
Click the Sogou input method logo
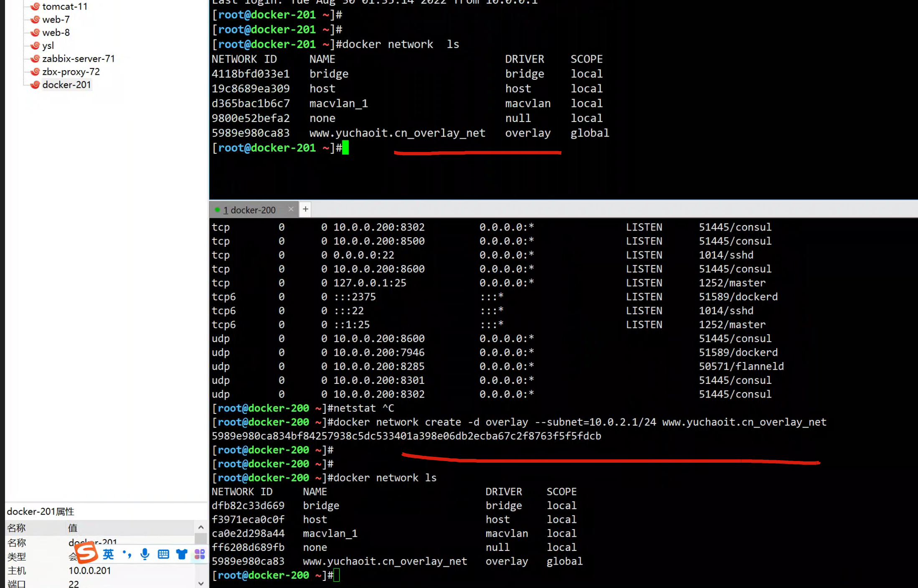[87, 553]
